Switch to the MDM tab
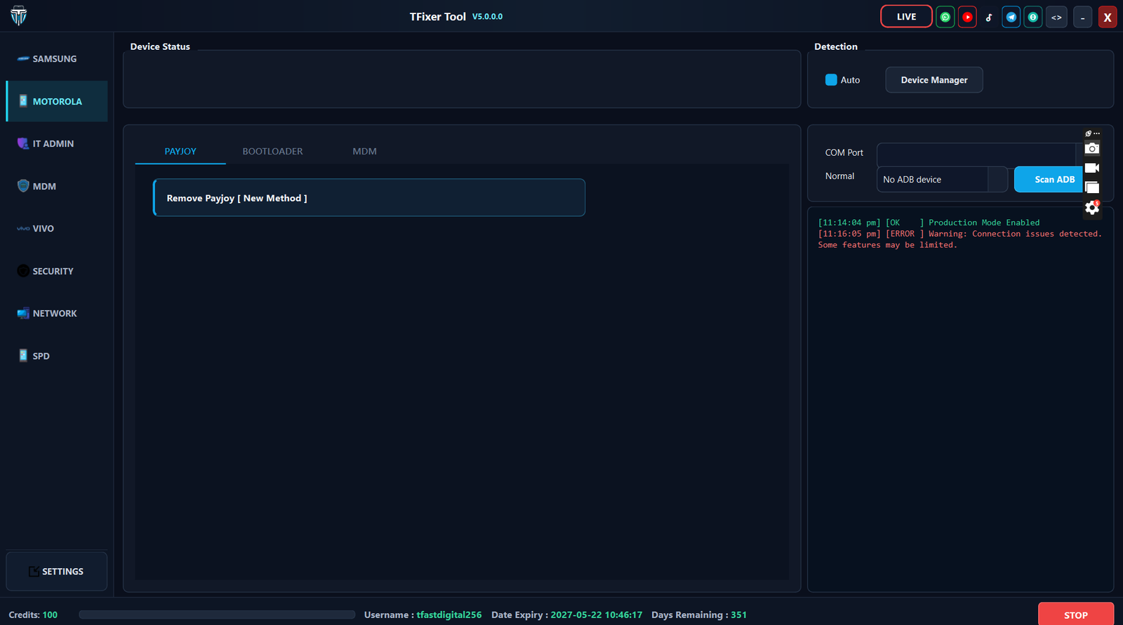The height and width of the screenshot is (625, 1123). tap(364, 151)
